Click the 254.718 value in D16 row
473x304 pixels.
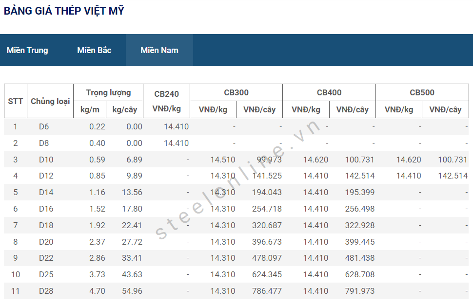coord(267,209)
